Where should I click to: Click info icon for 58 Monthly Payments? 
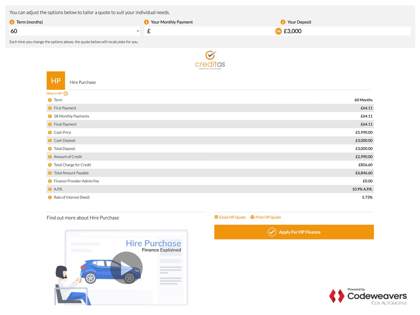point(50,116)
